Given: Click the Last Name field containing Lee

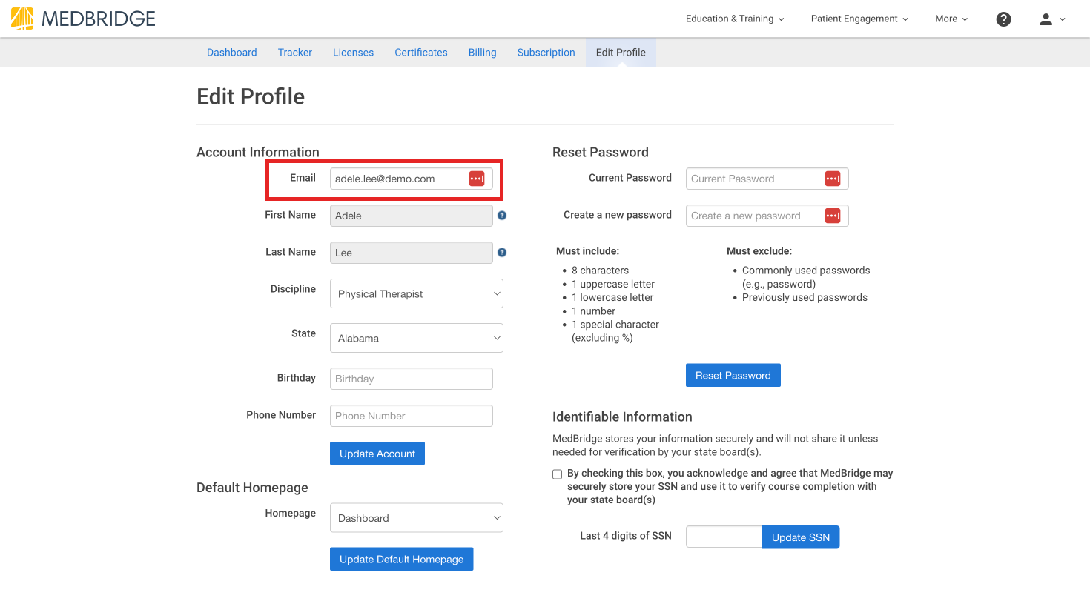Looking at the screenshot, I should point(412,253).
